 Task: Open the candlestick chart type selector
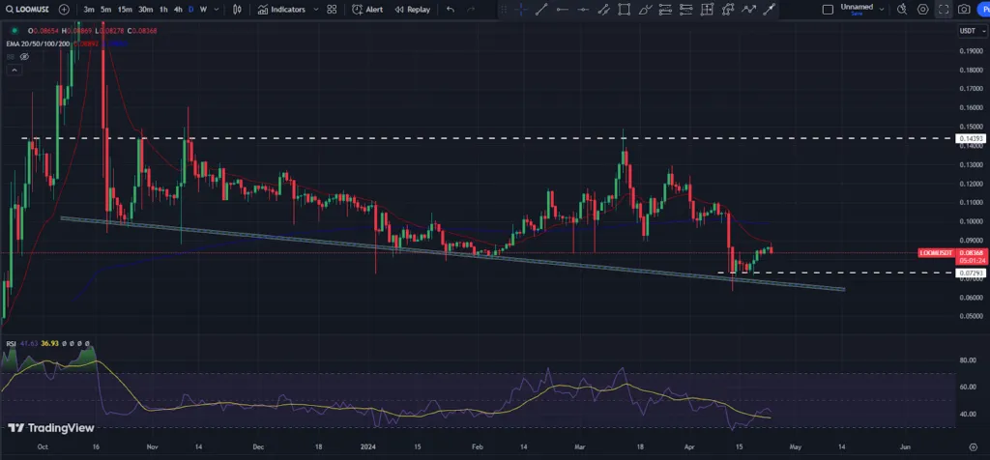(x=237, y=10)
